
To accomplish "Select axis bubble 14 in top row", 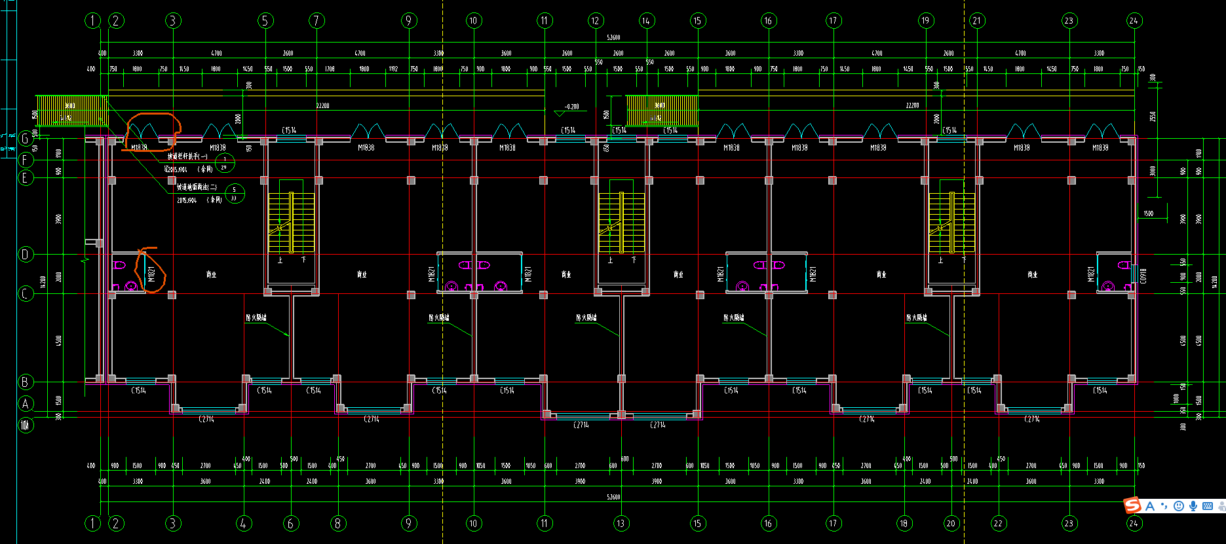I will 646,20.
